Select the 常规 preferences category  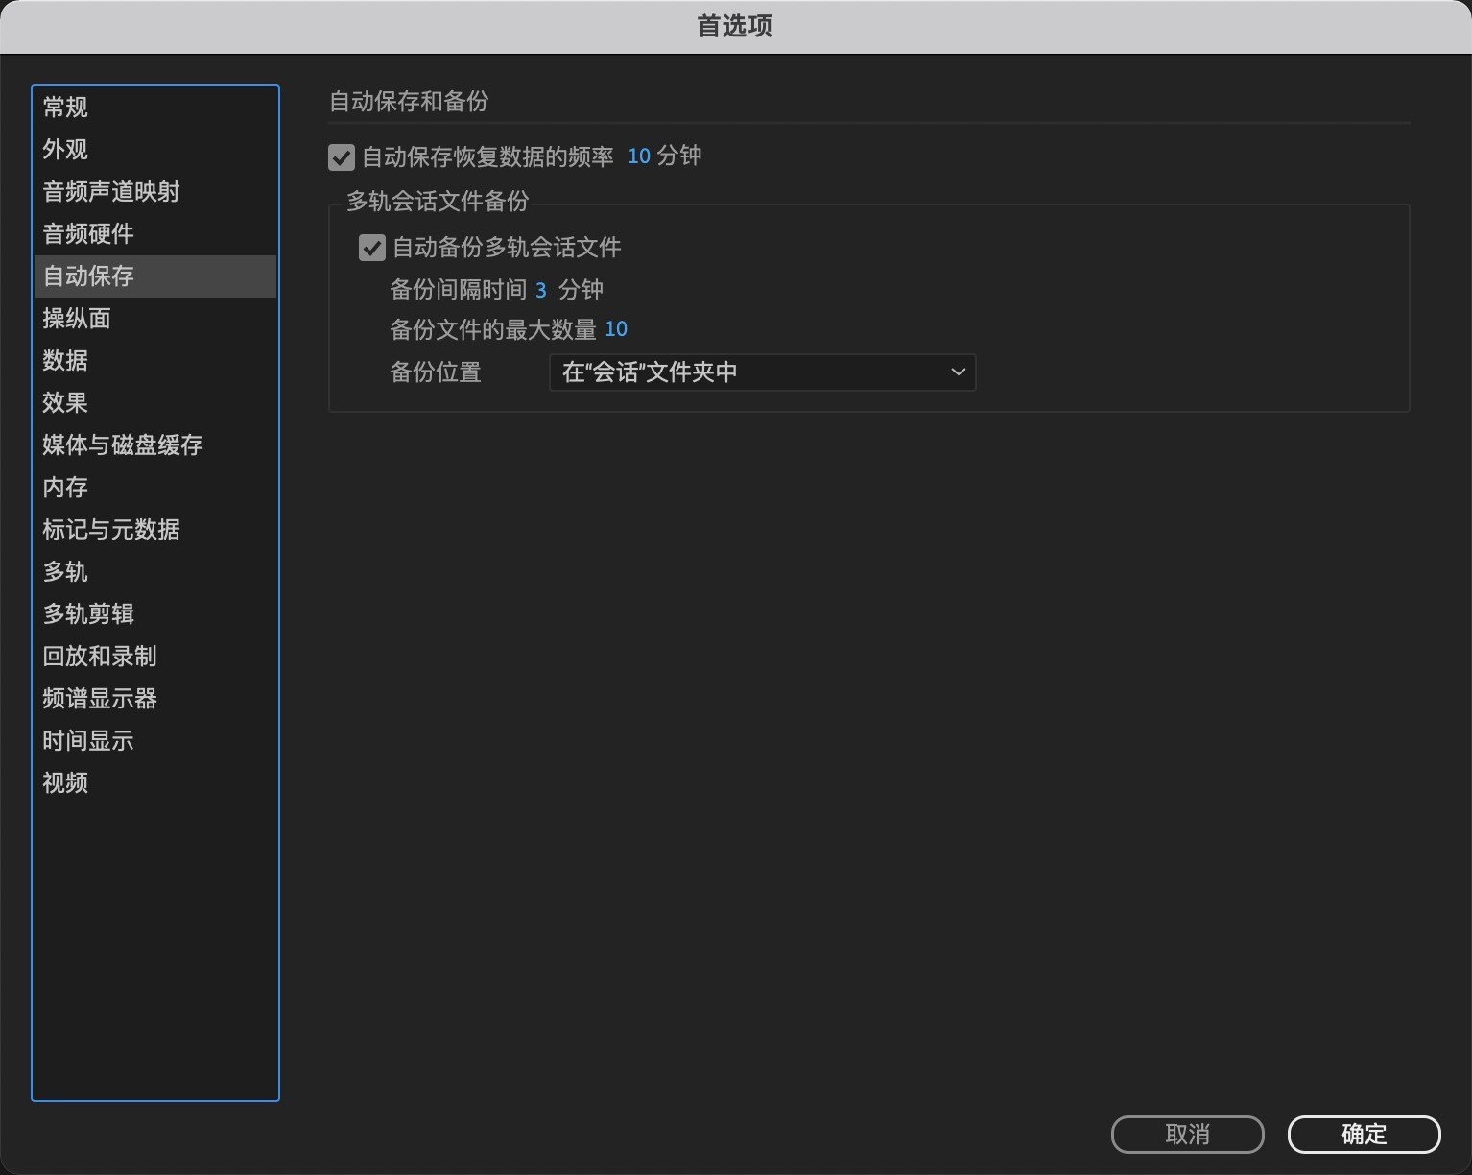pyautogui.click(x=64, y=108)
